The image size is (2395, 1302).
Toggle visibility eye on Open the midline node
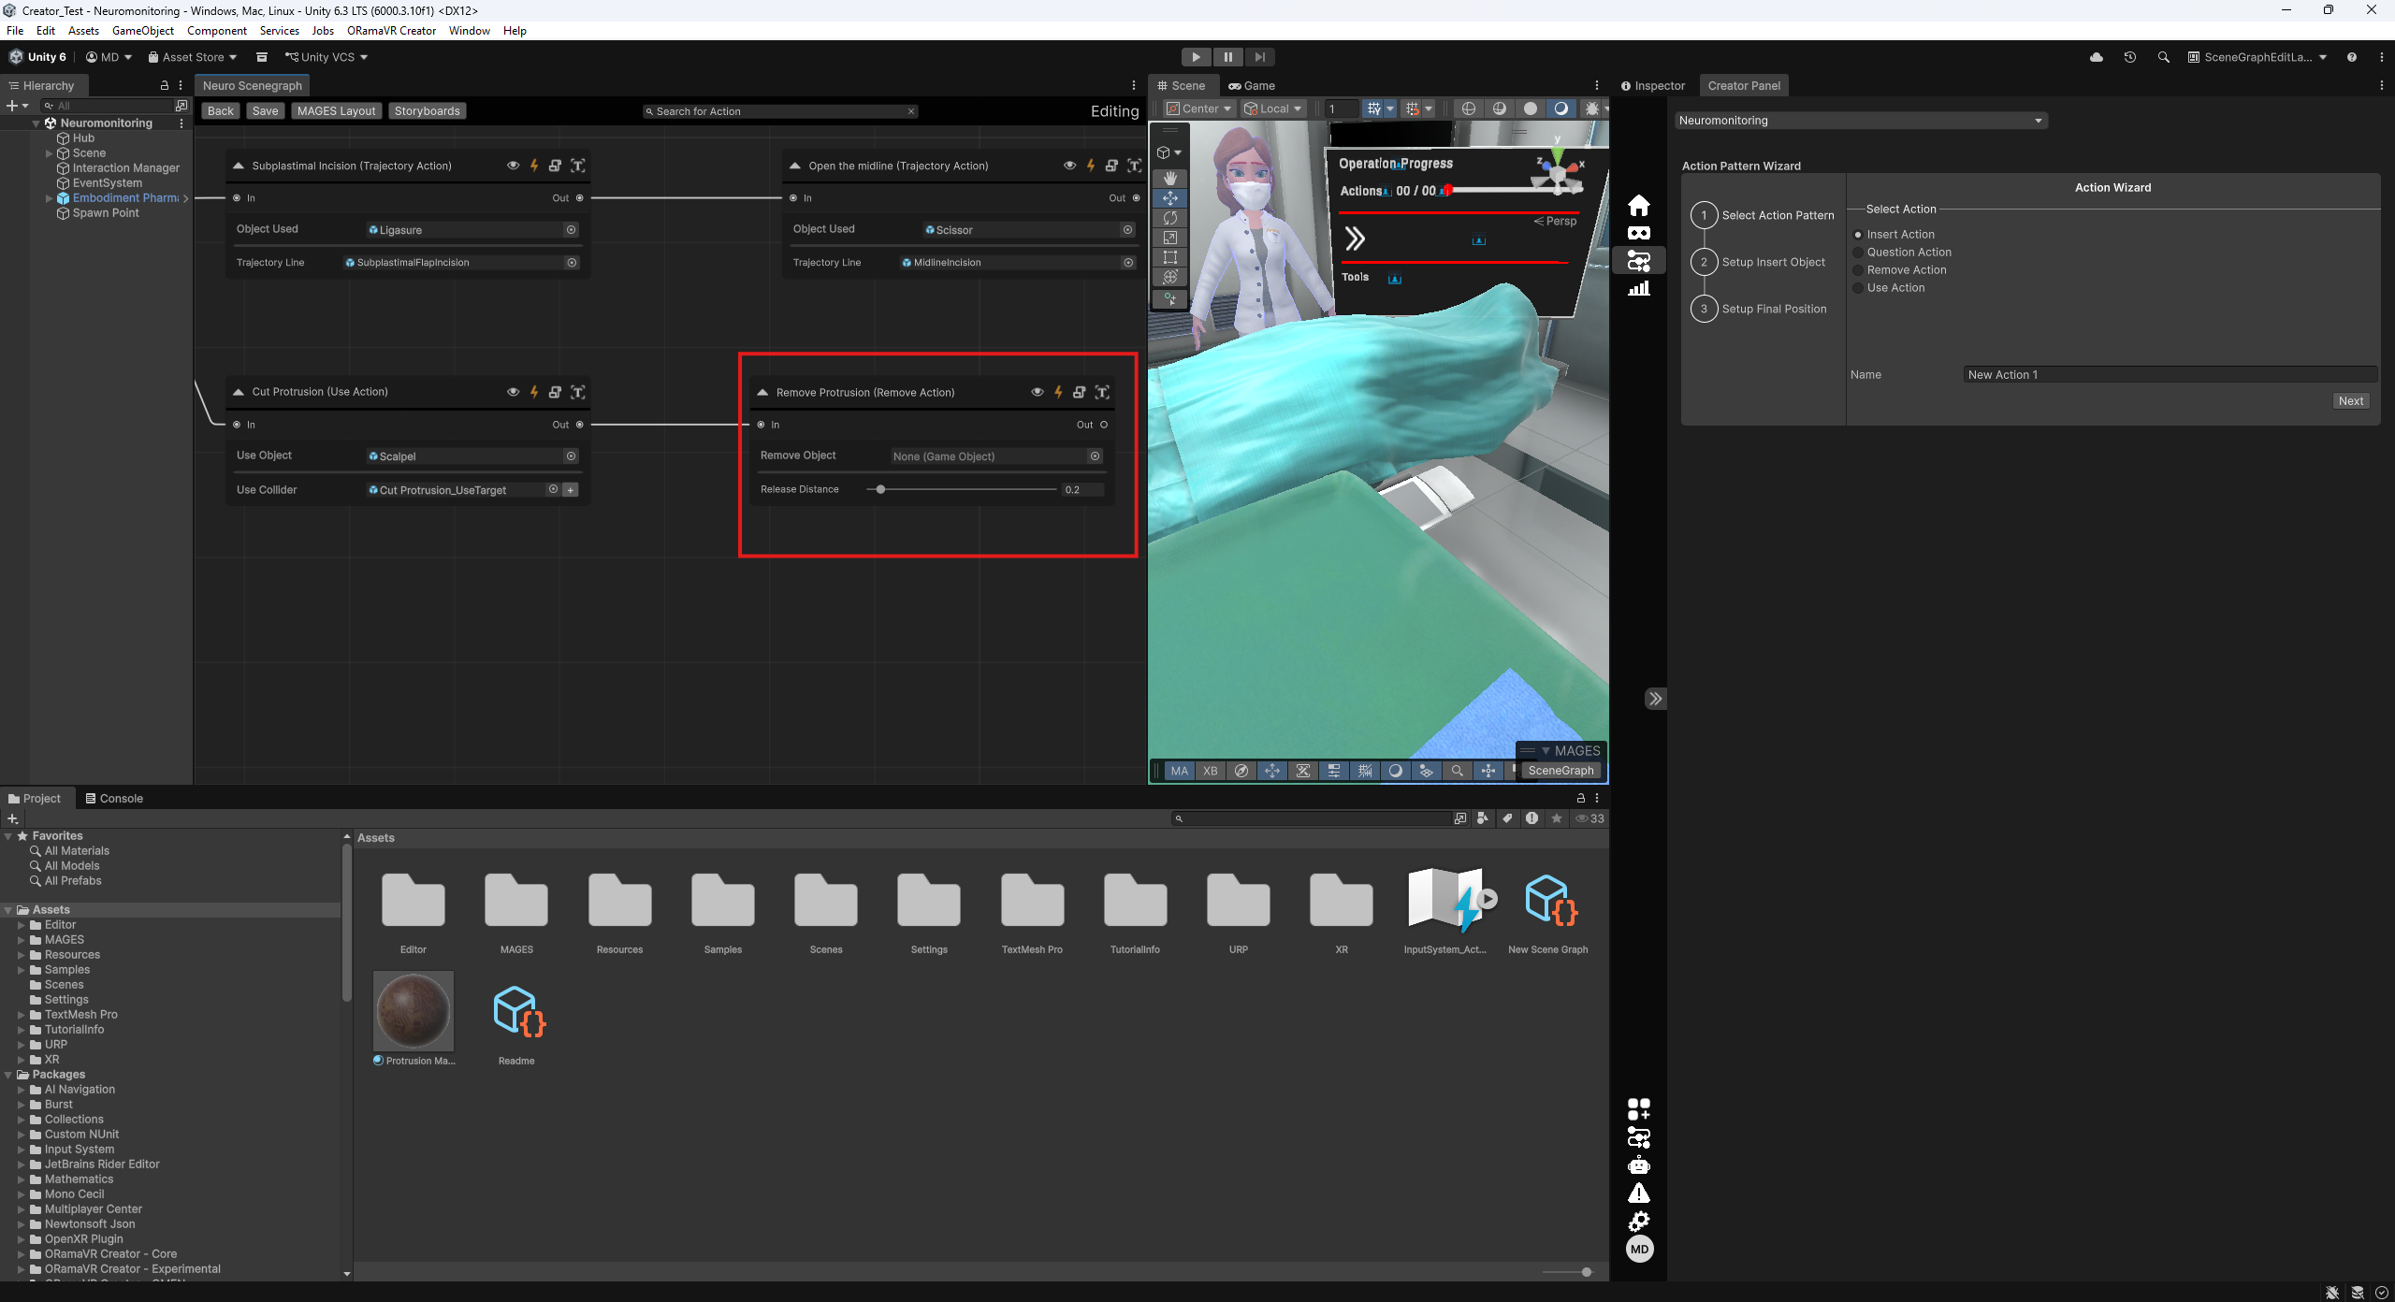click(1069, 166)
